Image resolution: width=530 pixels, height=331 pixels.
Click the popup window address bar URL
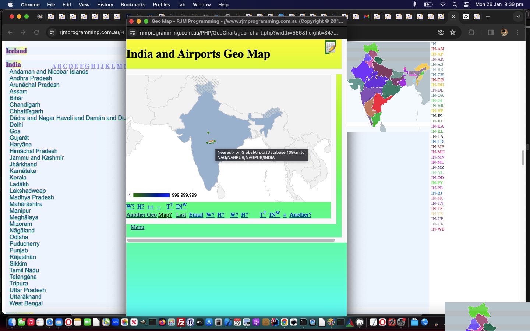[x=239, y=33]
